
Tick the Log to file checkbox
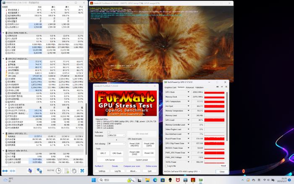click(x=167, y=166)
